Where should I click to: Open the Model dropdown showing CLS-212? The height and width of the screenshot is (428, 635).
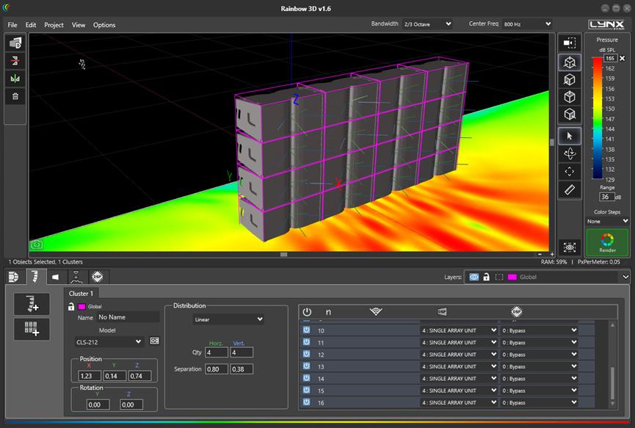pyautogui.click(x=108, y=341)
